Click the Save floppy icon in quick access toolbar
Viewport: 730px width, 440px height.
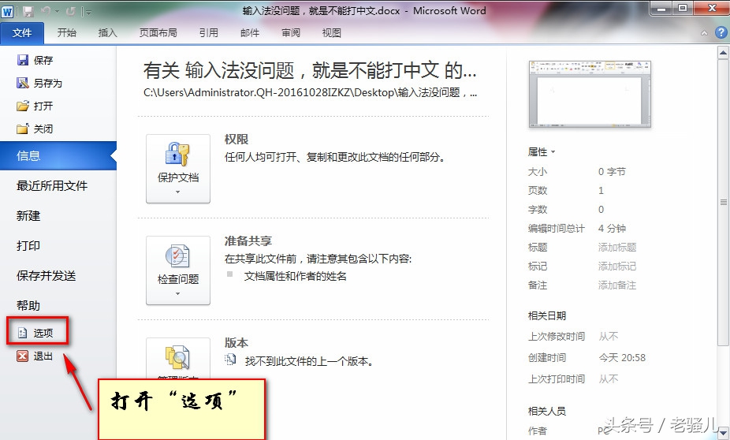[x=28, y=11]
